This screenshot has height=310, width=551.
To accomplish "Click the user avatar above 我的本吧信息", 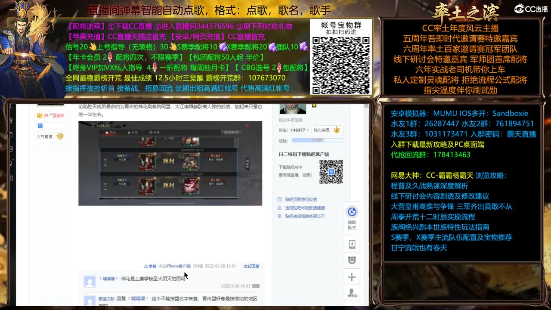I will [x=293, y=109].
